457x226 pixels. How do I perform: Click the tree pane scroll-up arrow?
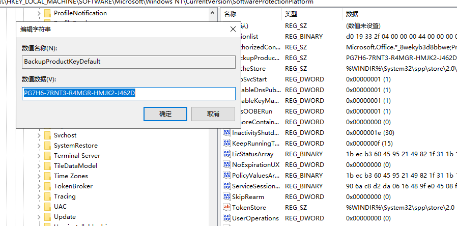tap(213, 13)
